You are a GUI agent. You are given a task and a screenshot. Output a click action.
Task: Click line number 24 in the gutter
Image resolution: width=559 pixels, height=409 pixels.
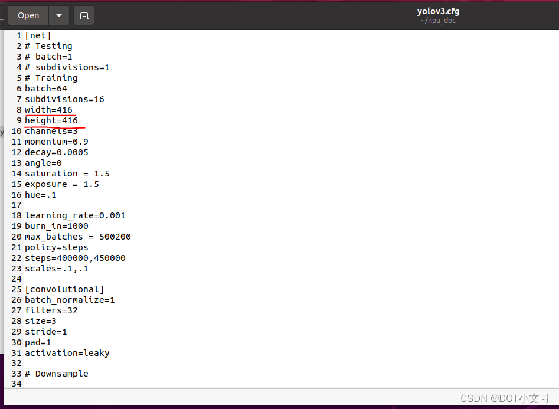pyautogui.click(x=17, y=279)
